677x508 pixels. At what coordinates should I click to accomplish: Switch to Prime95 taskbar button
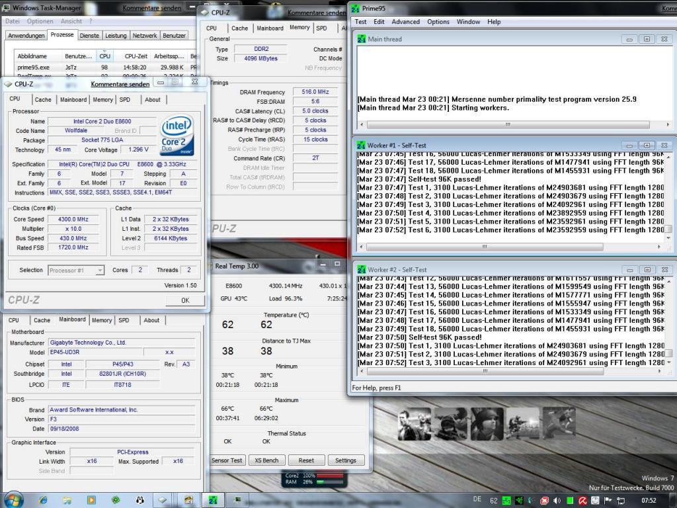(213, 500)
